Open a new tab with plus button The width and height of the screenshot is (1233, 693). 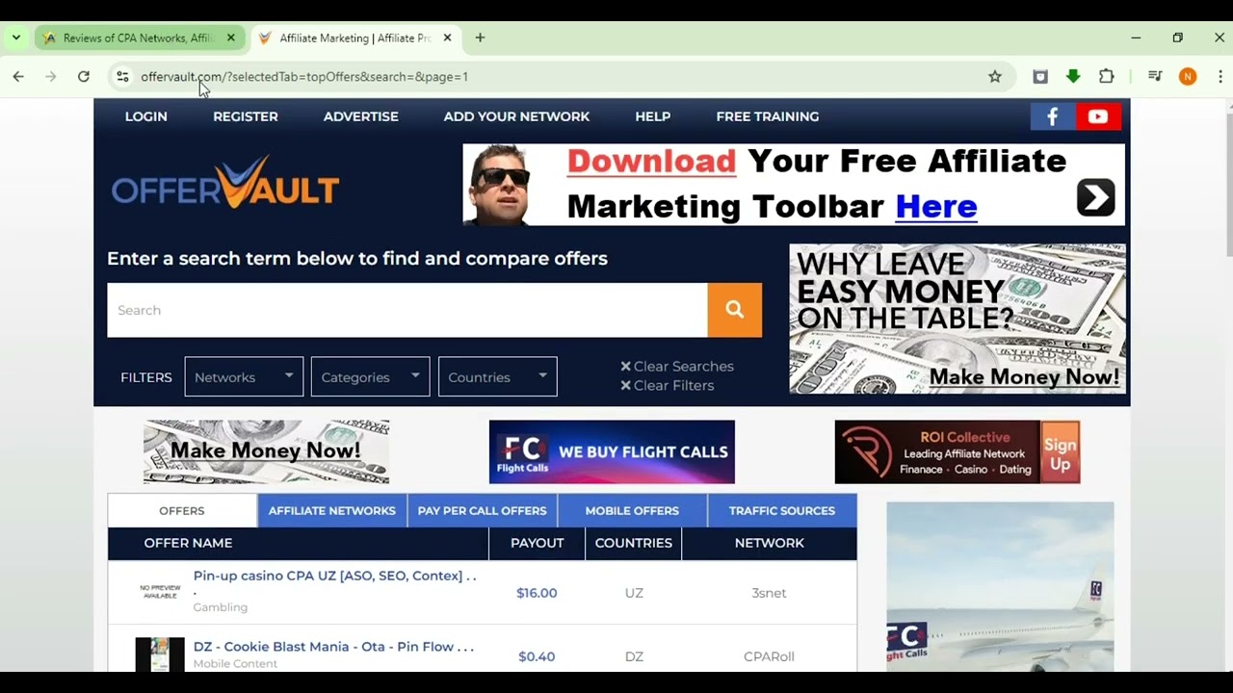pyautogui.click(x=480, y=38)
